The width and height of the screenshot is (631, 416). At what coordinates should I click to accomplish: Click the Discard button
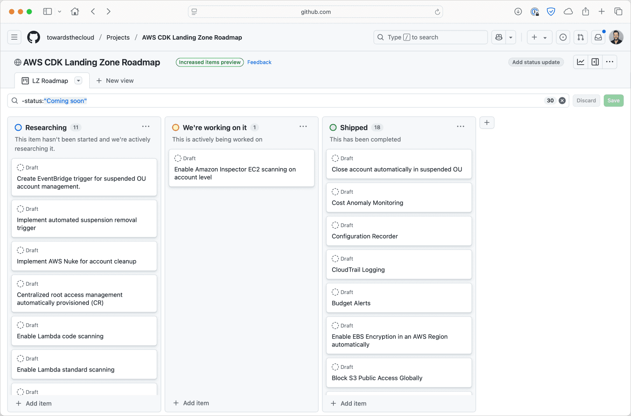pos(586,101)
